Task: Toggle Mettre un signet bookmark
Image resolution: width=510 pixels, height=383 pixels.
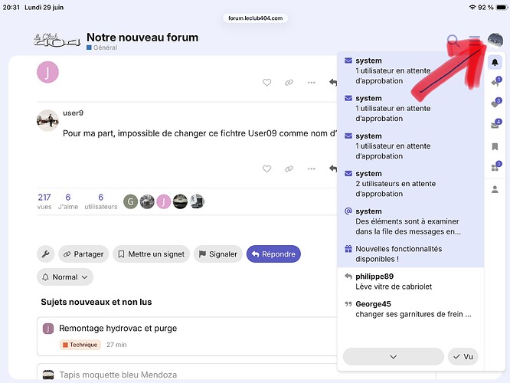Action: (152, 254)
